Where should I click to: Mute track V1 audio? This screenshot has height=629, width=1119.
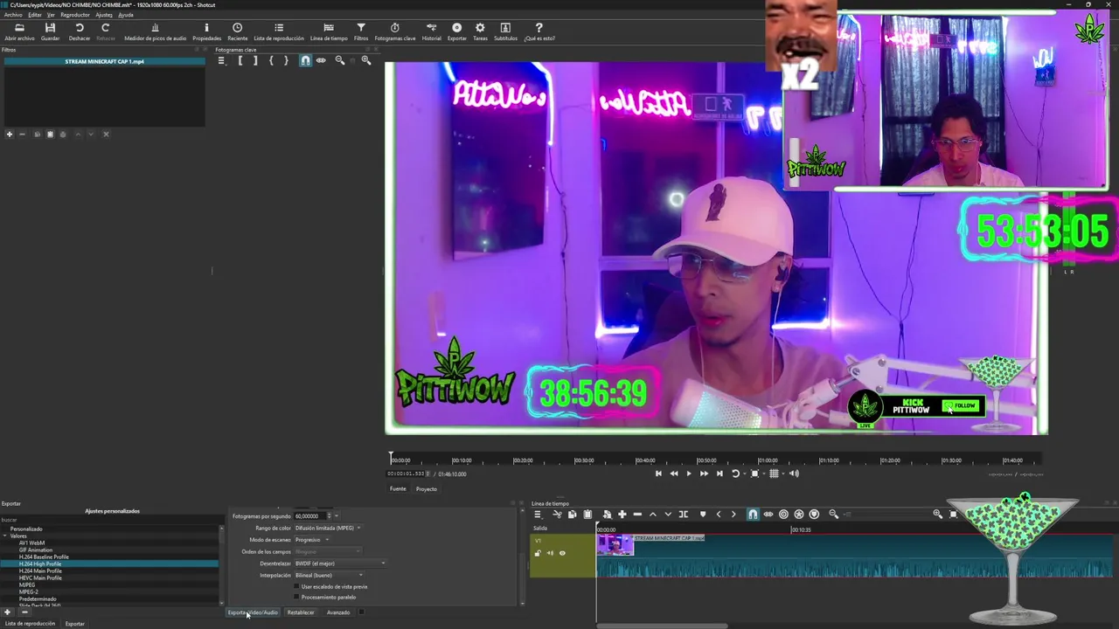550,553
